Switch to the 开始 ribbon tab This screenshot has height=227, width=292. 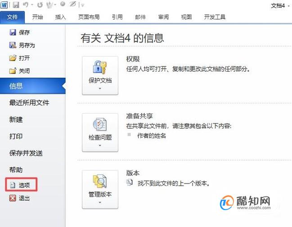point(37,17)
